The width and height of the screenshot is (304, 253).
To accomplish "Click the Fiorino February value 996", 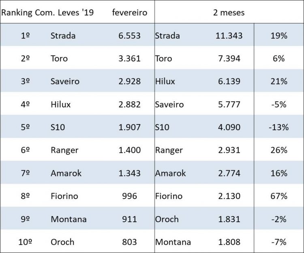I will [130, 196].
